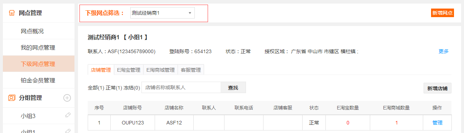Click the ASF12 shop name cell
Image resolution: width=464 pixels, height=133 pixels.
point(174,123)
